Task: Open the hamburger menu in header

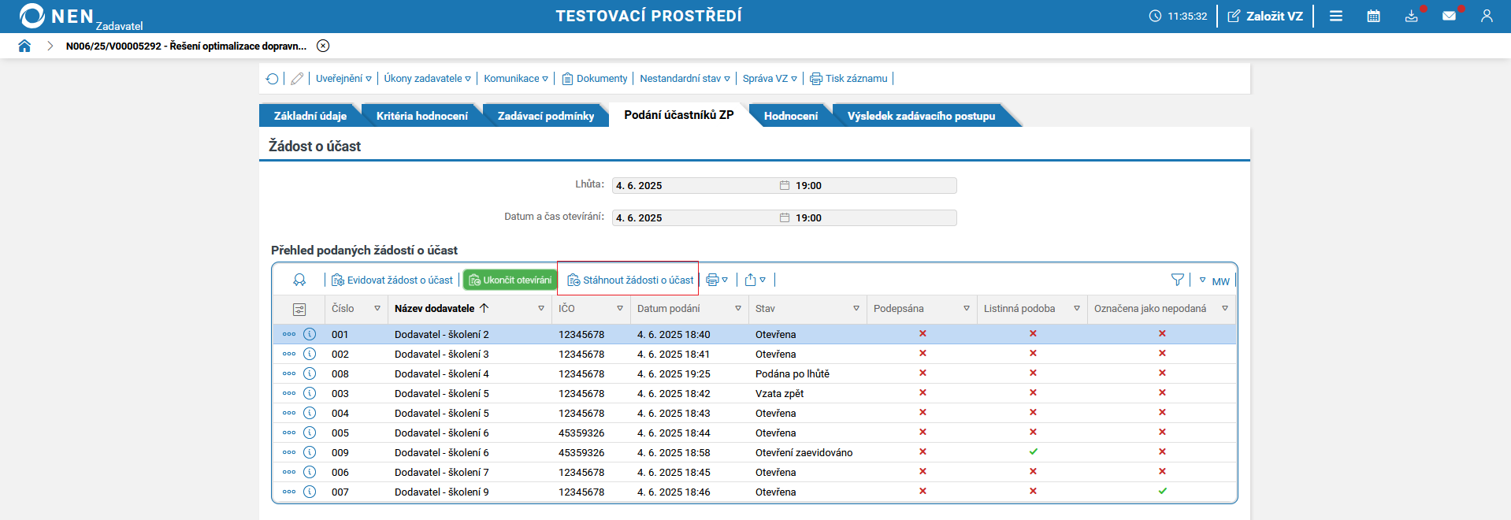Action: tap(1336, 16)
